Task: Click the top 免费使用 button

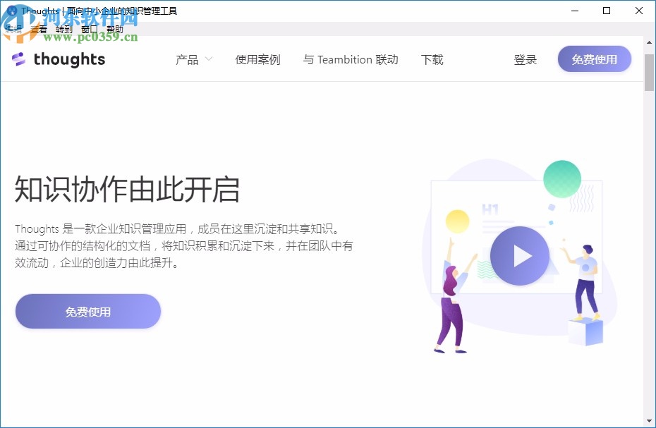Action: (x=594, y=59)
